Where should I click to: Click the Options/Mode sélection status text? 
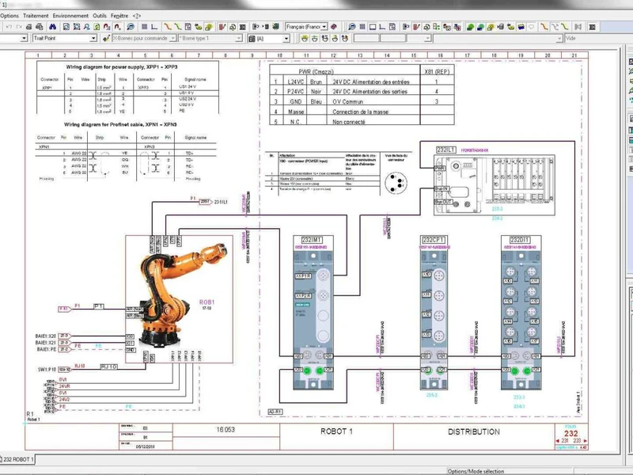(476, 471)
